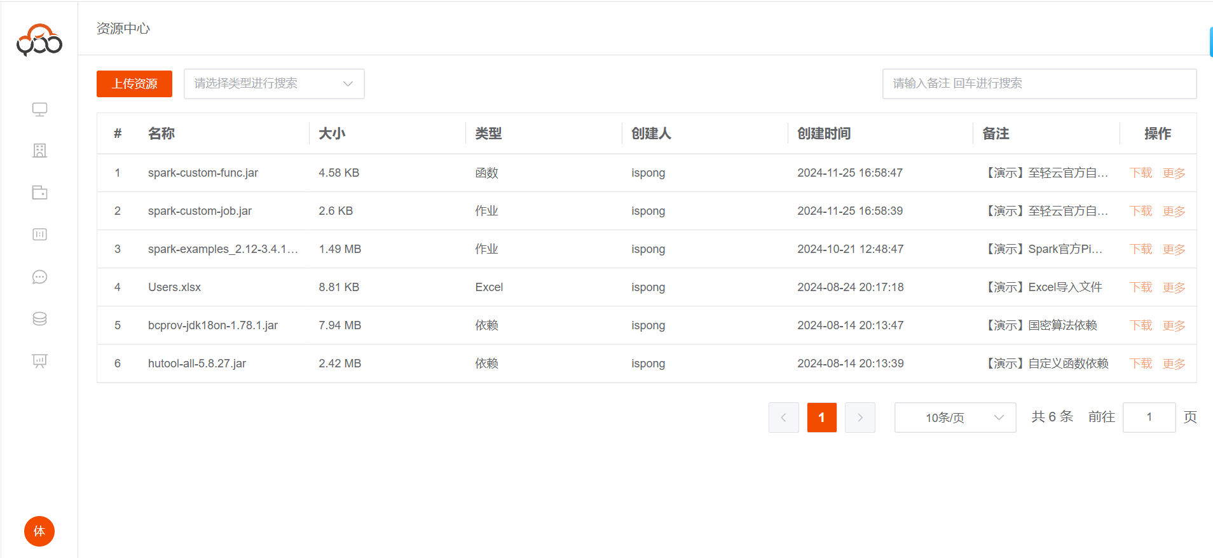Click the orange 体 user avatar
This screenshot has width=1213, height=558.
point(39,531)
